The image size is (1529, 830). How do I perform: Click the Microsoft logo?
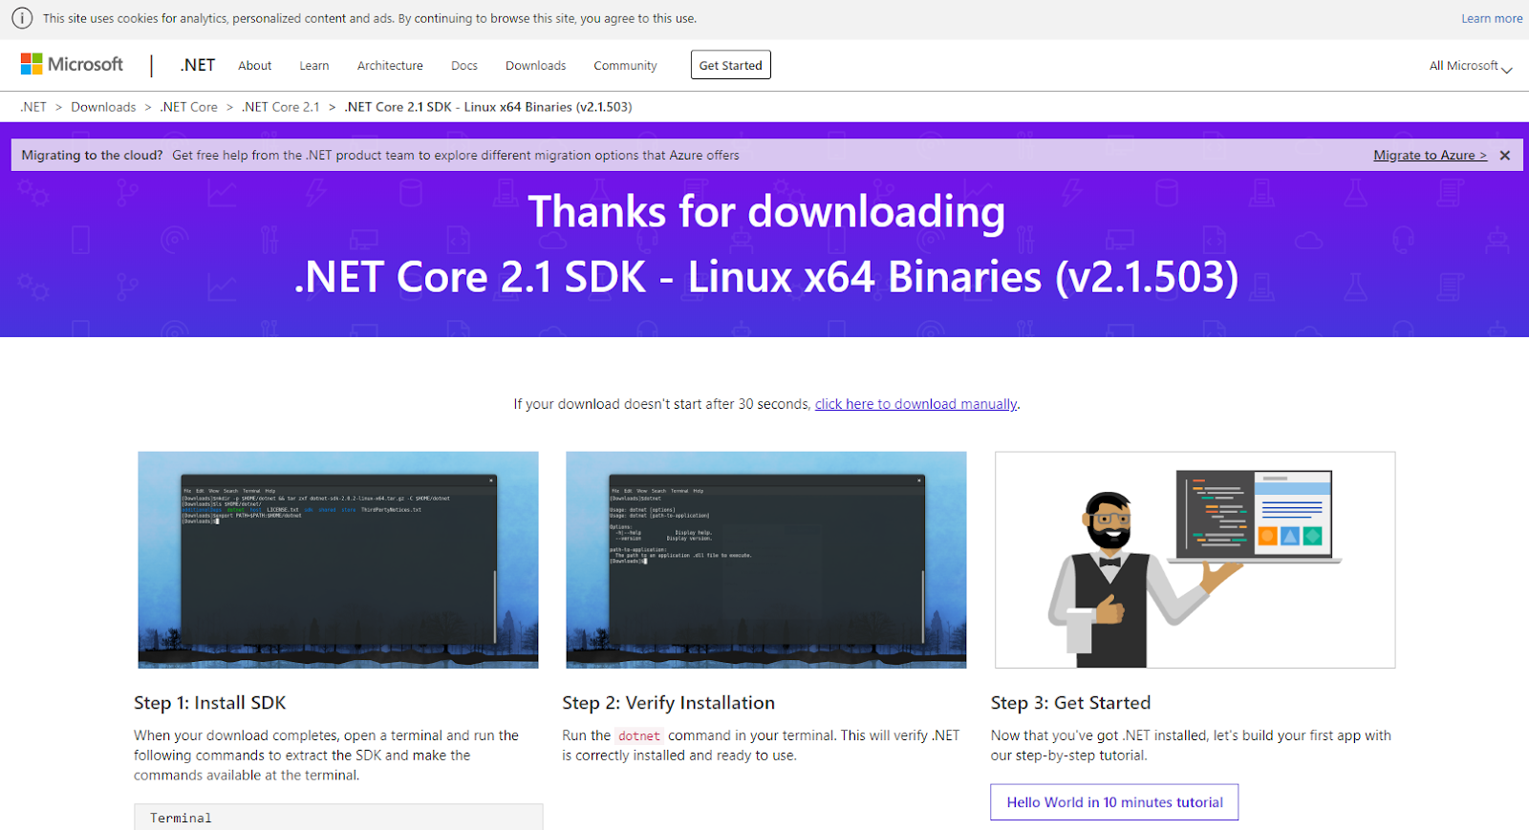click(x=72, y=64)
